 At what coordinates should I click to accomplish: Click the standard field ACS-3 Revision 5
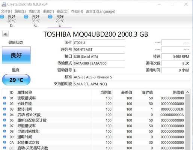tap(131, 77)
